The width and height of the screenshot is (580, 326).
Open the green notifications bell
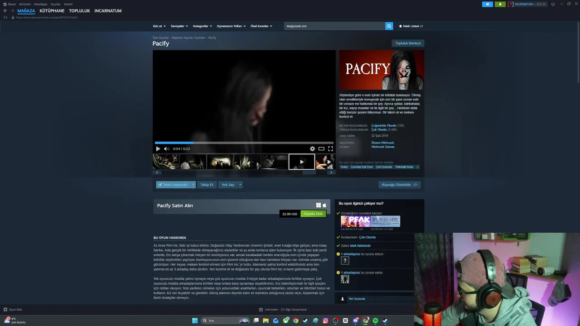coord(500,4)
